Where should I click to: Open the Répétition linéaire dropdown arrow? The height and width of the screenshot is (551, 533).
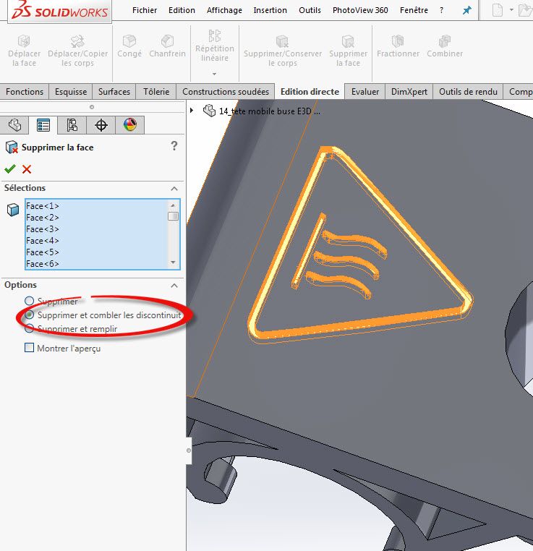tap(214, 74)
